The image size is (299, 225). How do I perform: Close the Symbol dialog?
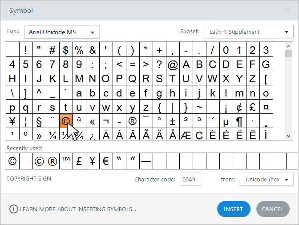287,10
